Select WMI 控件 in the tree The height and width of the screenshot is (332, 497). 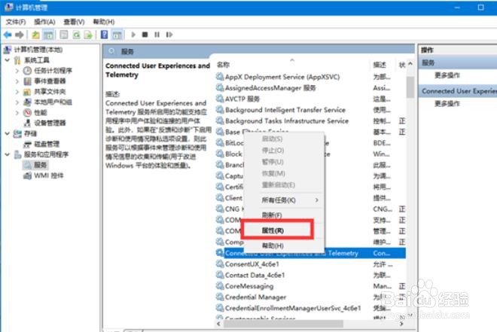tap(48, 175)
